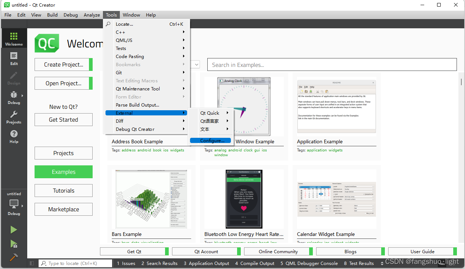Click Get Qt link button
Image resolution: width=465 pixels, height=269 pixels.
134,252
